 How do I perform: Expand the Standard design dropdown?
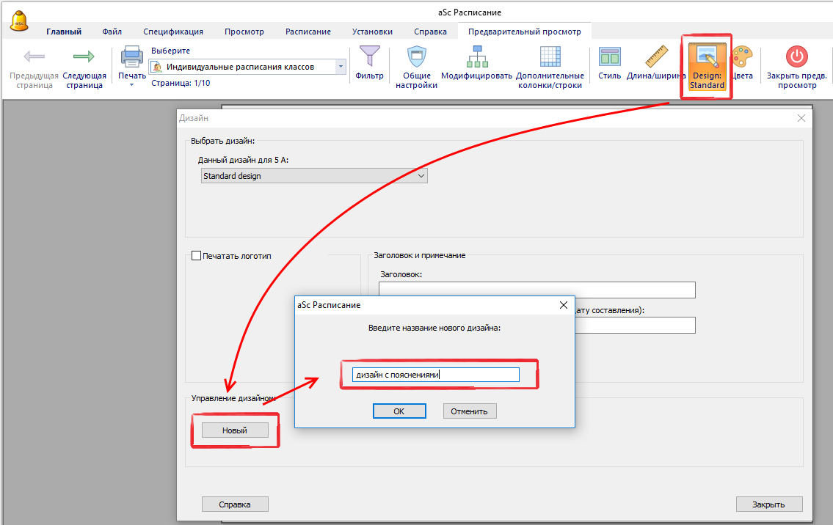(x=421, y=176)
